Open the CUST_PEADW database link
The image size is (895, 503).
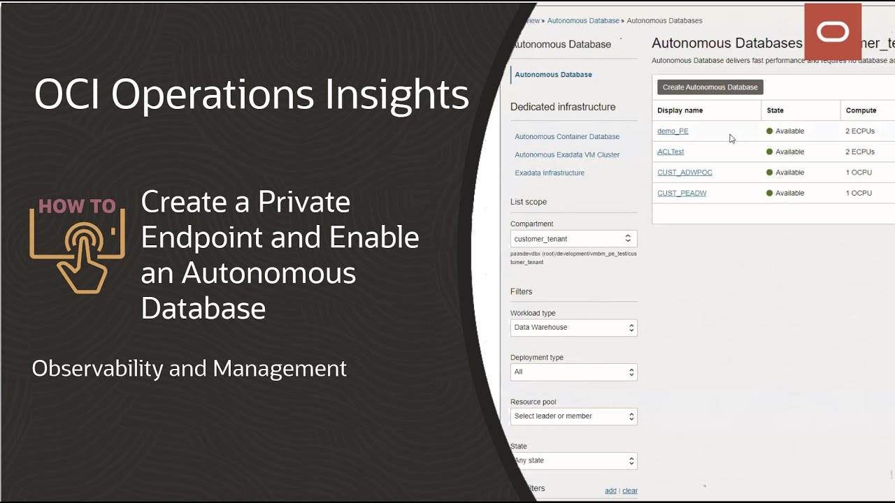[682, 193]
